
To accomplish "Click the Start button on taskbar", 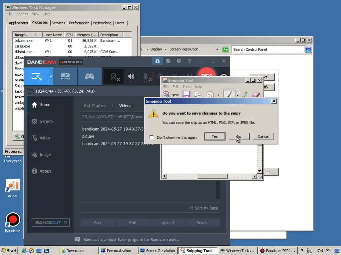I will click(9, 251).
